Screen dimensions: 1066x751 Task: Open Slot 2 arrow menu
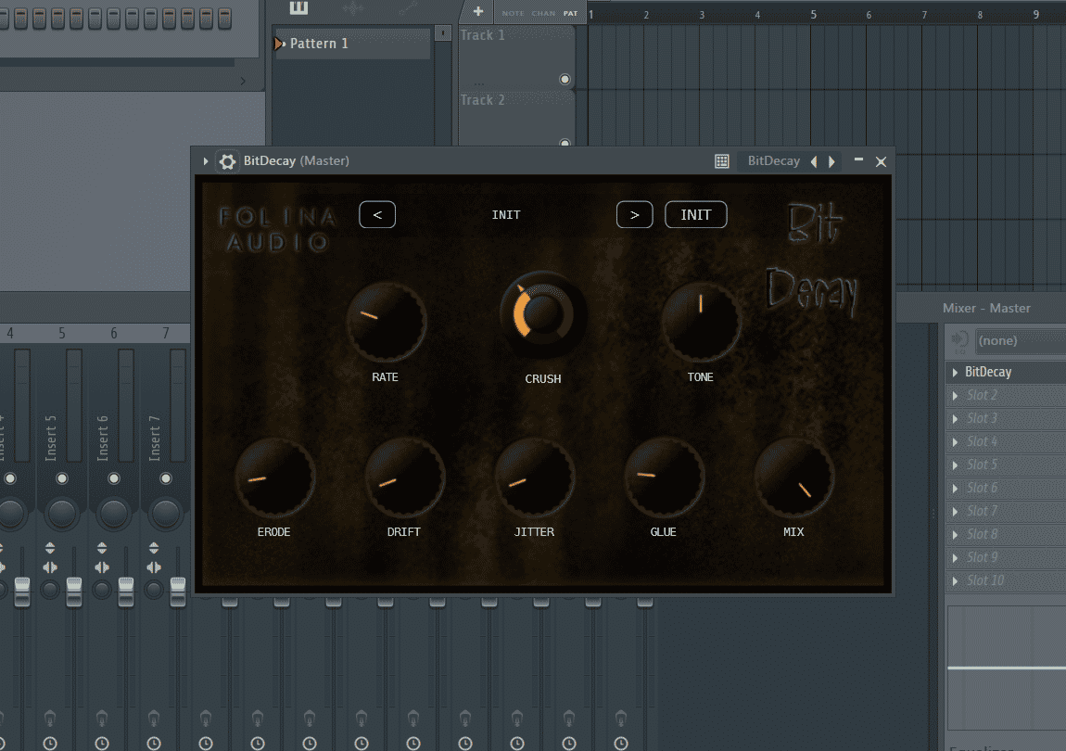[x=955, y=395]
